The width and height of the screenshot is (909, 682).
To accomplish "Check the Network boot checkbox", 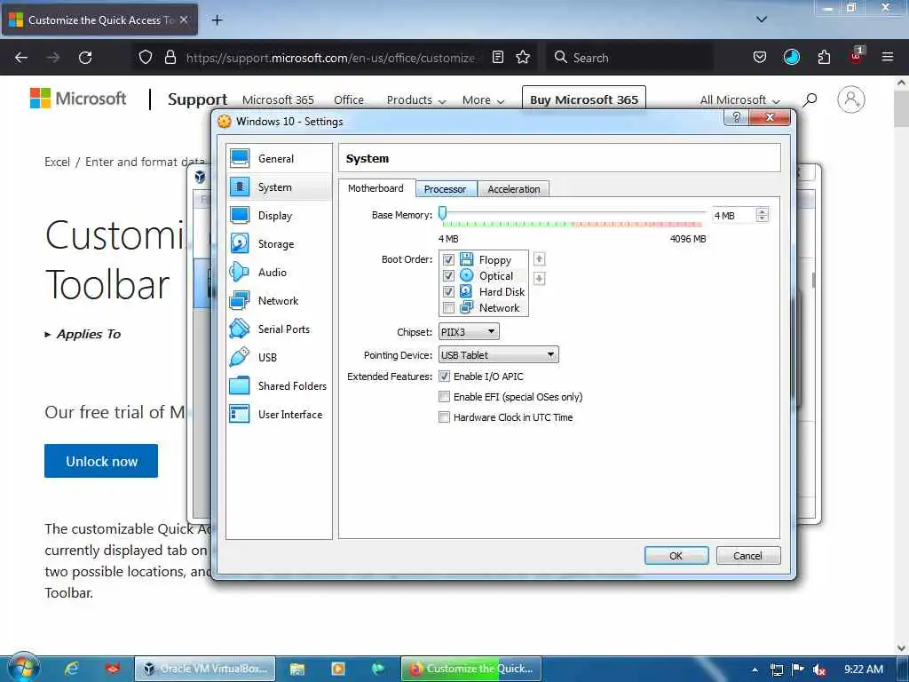I will [448, 307].
